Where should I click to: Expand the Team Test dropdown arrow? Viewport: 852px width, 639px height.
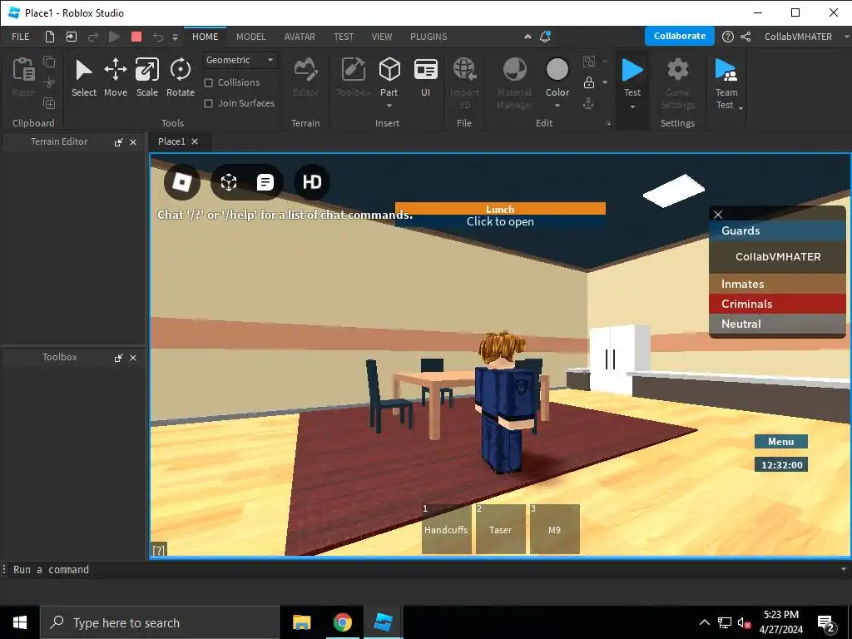click(x=741, y=108)
